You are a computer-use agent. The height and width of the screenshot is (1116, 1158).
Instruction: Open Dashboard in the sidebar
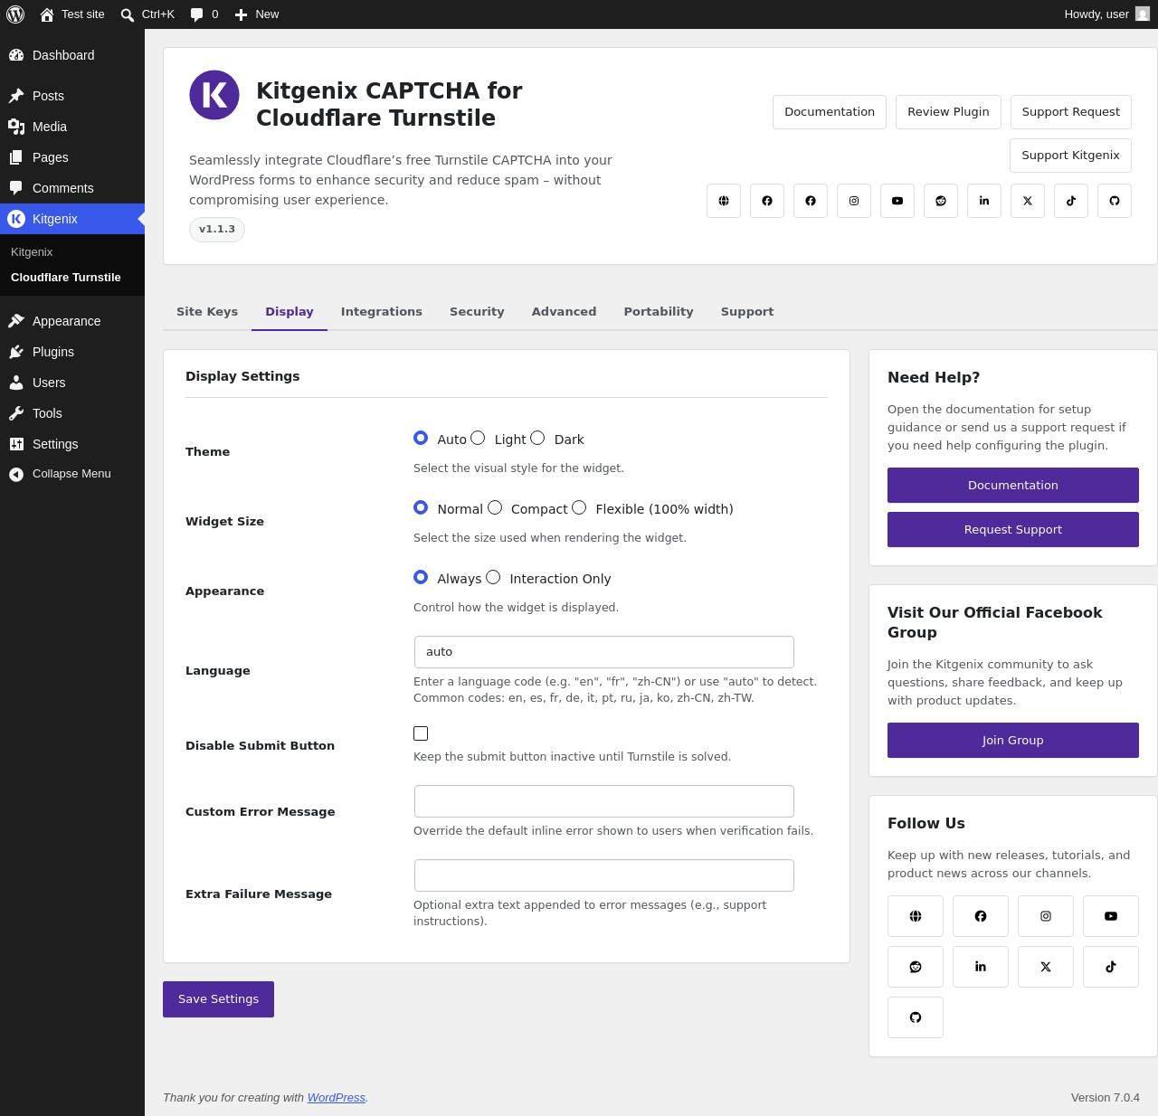pos(72,55)
